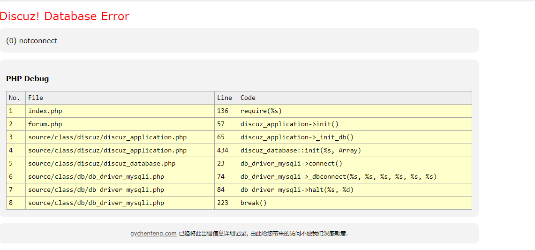The image size is (535, 250).
Task: Click the PHP Debug heading
Action: [x=27, y=79]
